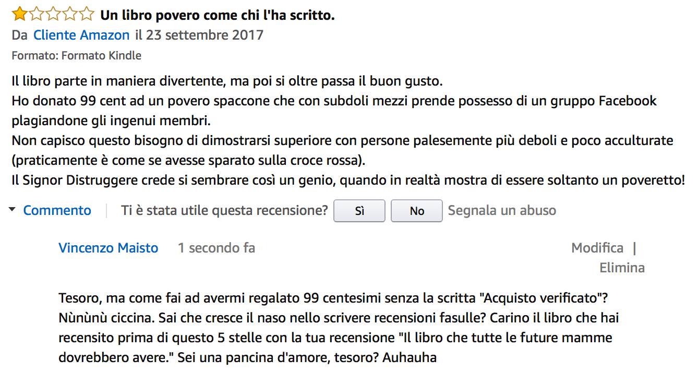Mark the review helpful with Sì

pos(359,211)
